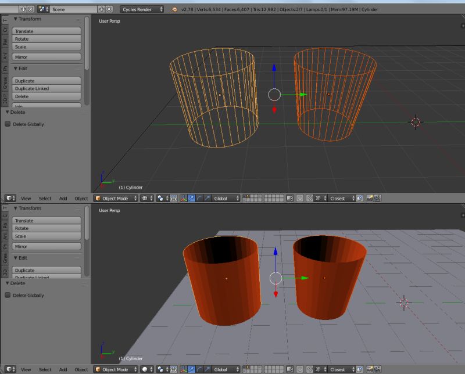Click the Blender logo icon in the info bar

(x=176, y=9)
